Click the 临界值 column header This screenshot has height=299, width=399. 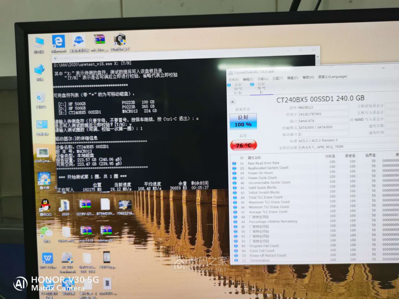coord(370,155)
